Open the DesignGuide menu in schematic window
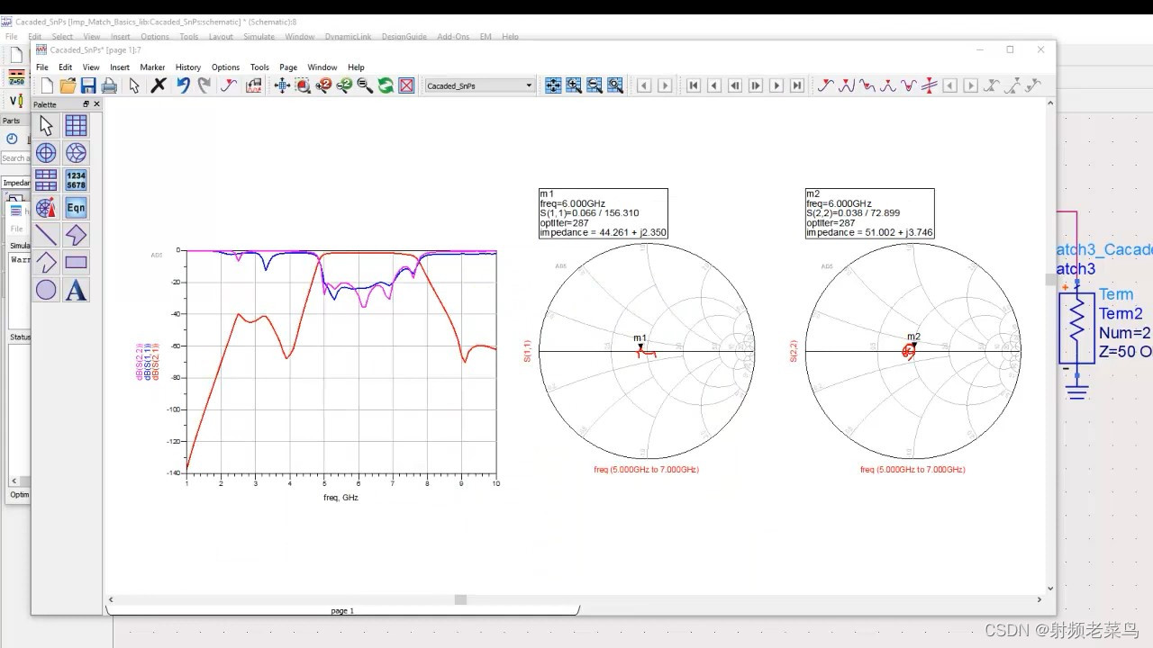The width and height of the screenshot is (1153, 648). click(x=404, y=37)
